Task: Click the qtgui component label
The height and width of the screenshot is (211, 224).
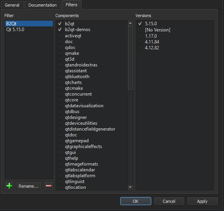Action: [70, 152]
